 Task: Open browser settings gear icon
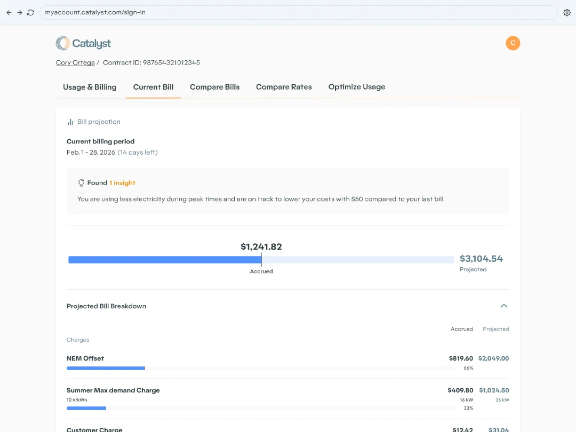point(567,12)
